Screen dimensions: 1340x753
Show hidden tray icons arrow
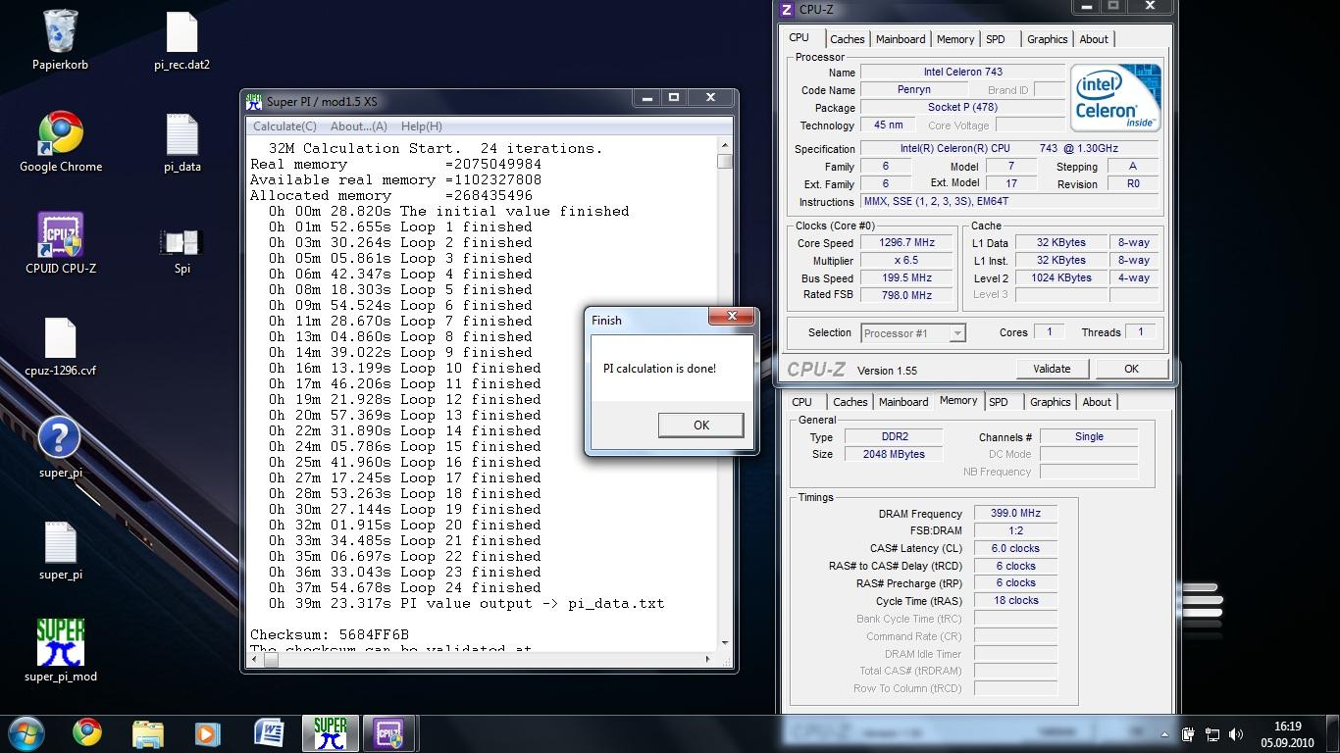click(x=1165, y=733)
